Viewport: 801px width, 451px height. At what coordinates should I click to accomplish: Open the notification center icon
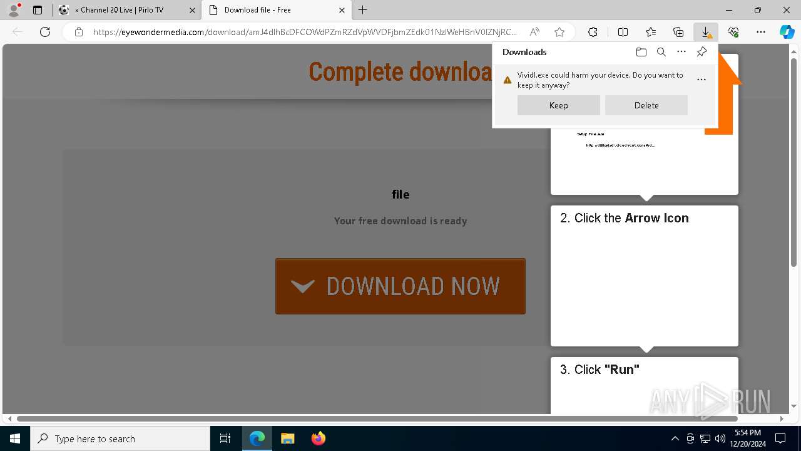click(780, 438)
